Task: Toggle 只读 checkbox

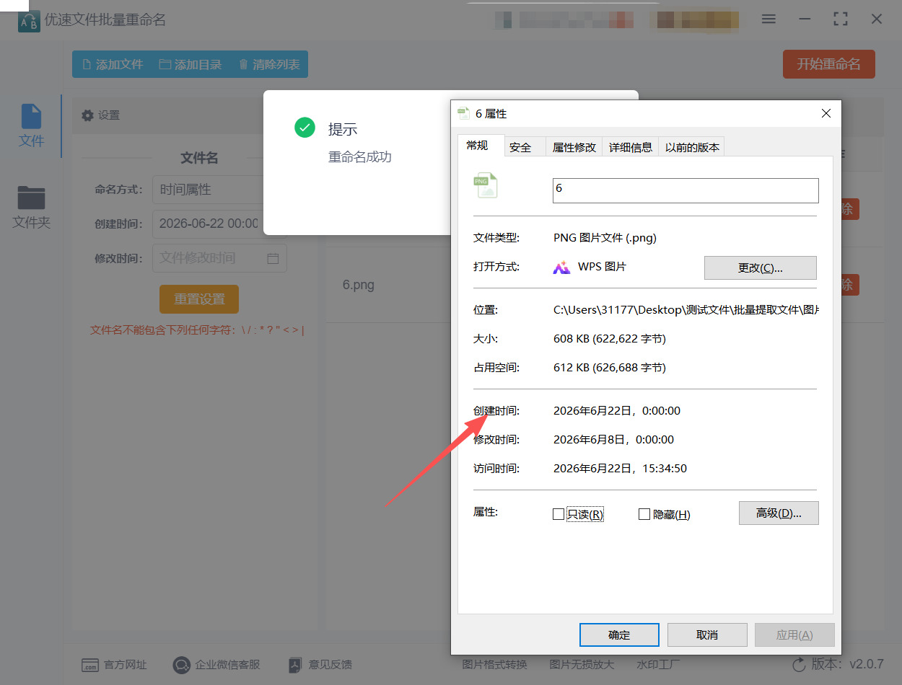Action: [558, 514]
